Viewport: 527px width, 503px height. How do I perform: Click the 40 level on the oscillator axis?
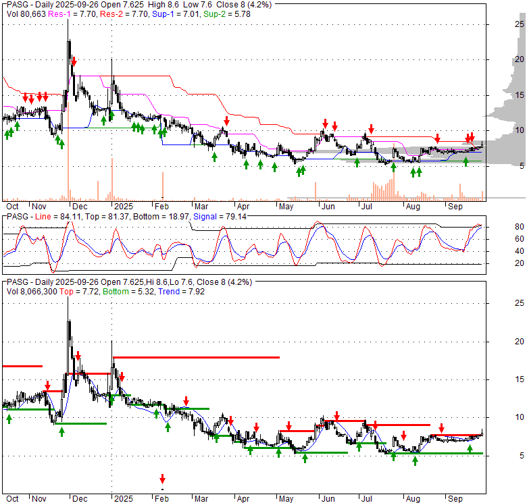(520, 251)
